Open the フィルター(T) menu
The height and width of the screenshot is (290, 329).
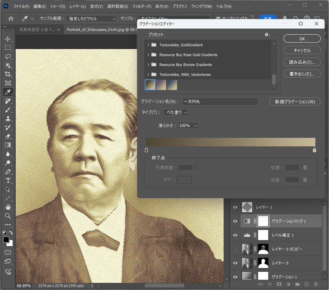pos(142,6)
